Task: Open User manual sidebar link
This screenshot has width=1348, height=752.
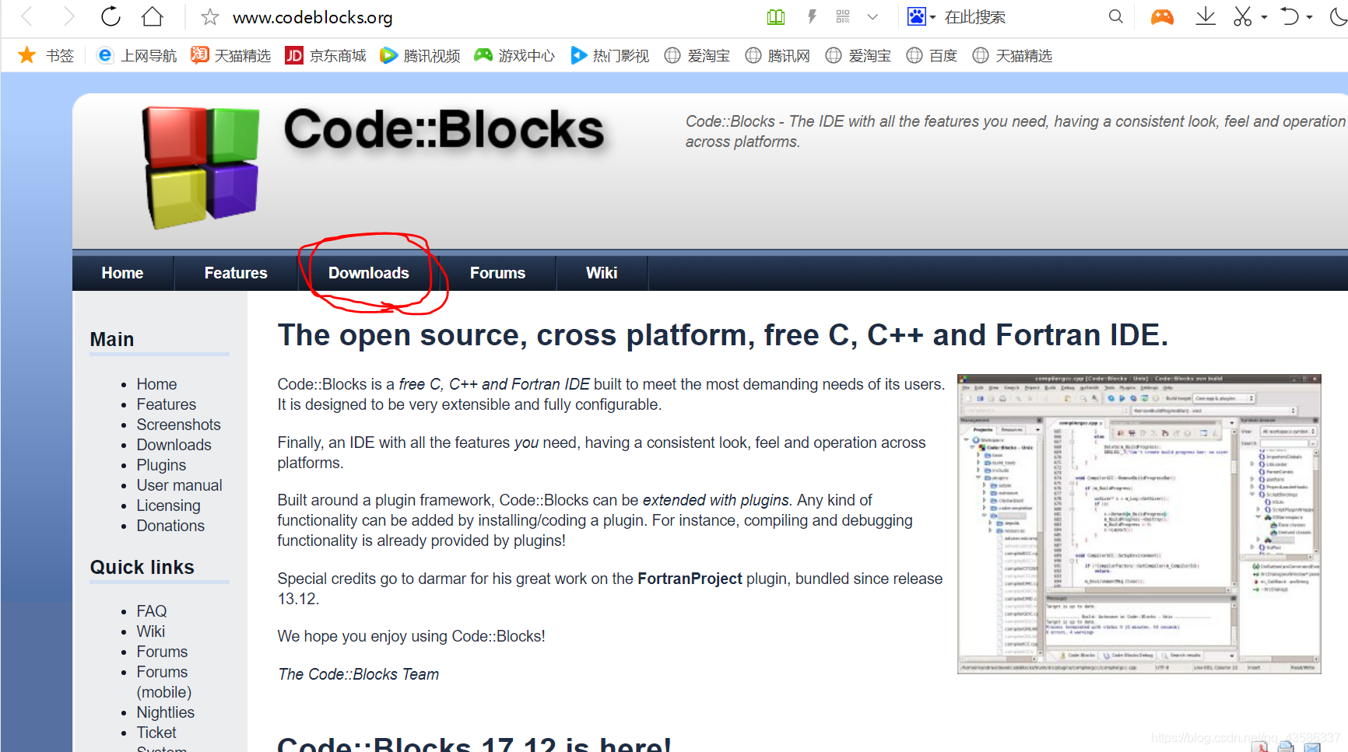Action: point(179,485)
